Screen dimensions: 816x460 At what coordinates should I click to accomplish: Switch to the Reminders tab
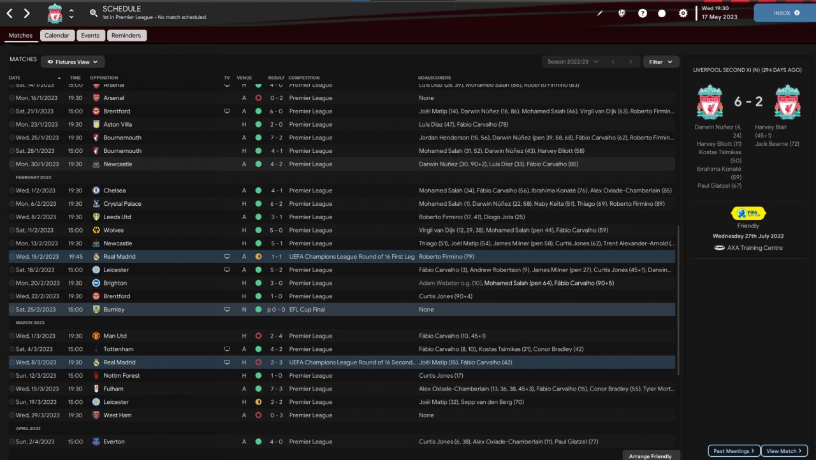coord(126,36)
